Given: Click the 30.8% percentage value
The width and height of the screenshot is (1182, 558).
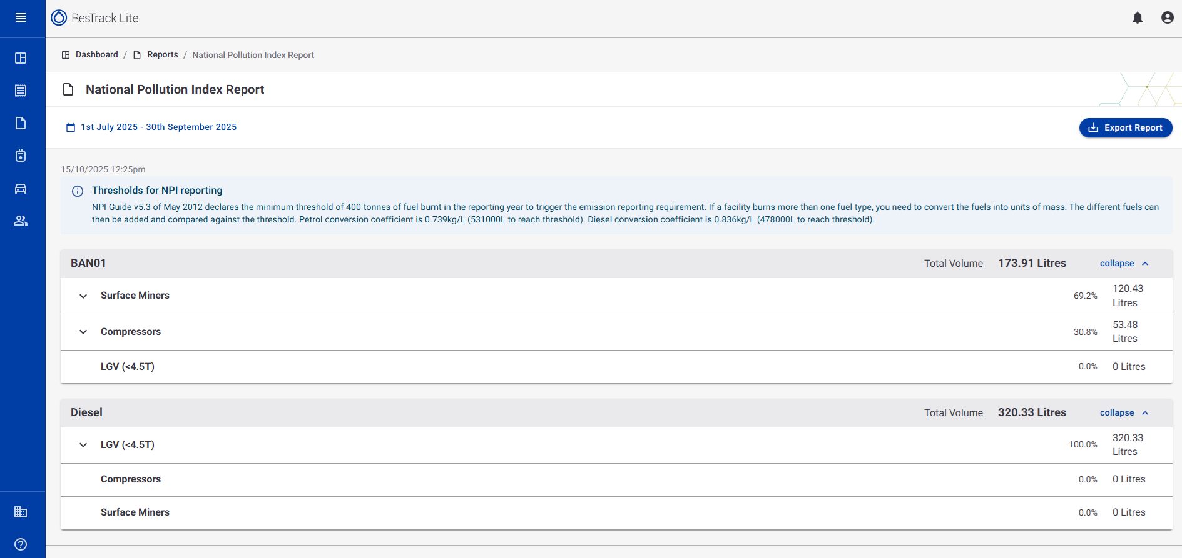Looking at the screenshot, I should [1086, 332].
